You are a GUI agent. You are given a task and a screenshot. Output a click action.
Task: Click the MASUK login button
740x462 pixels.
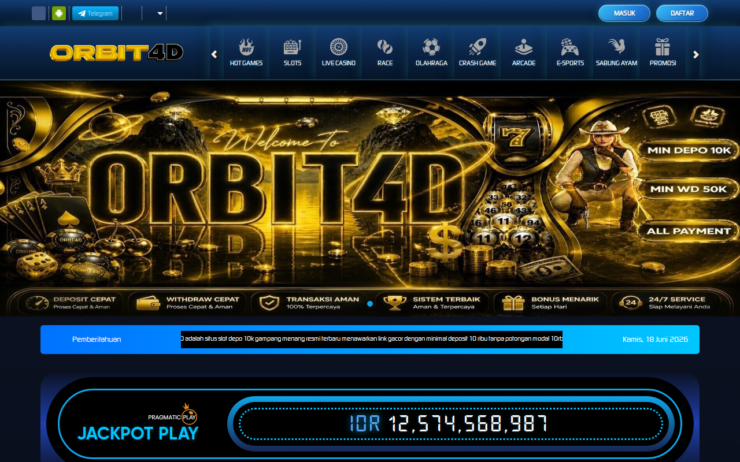(624, 13)
